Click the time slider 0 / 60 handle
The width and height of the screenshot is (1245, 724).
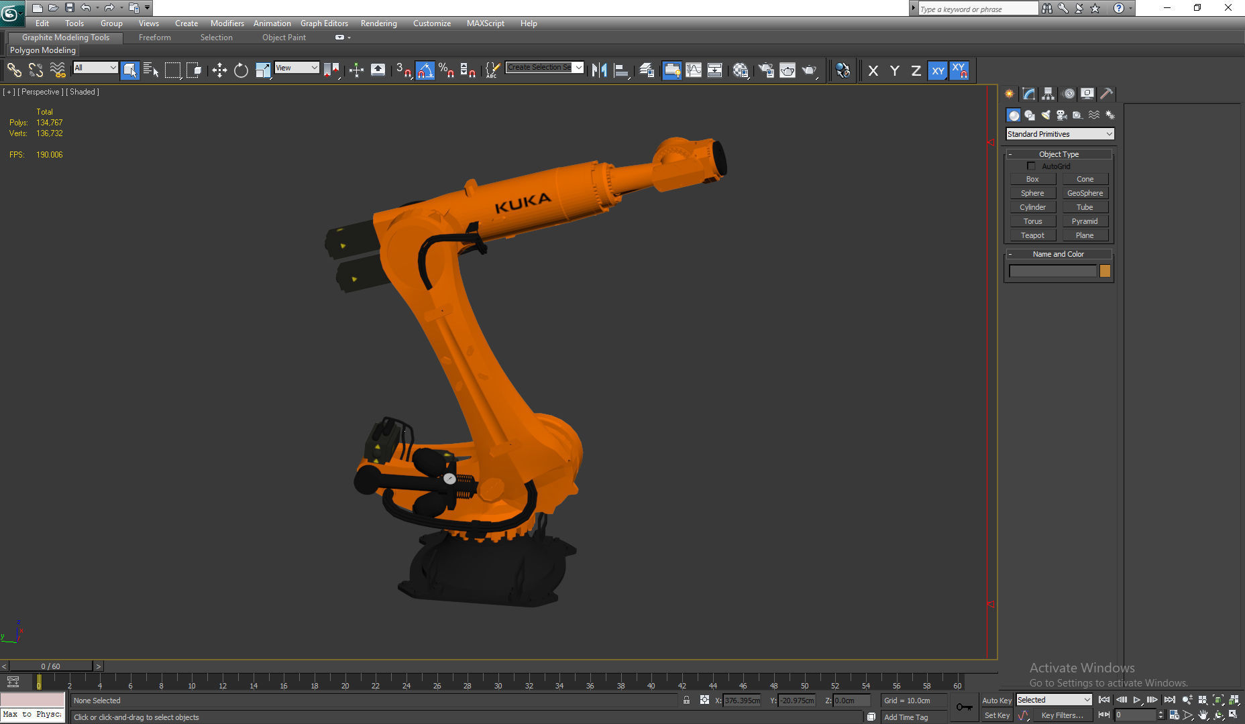[x=50, y=666]
